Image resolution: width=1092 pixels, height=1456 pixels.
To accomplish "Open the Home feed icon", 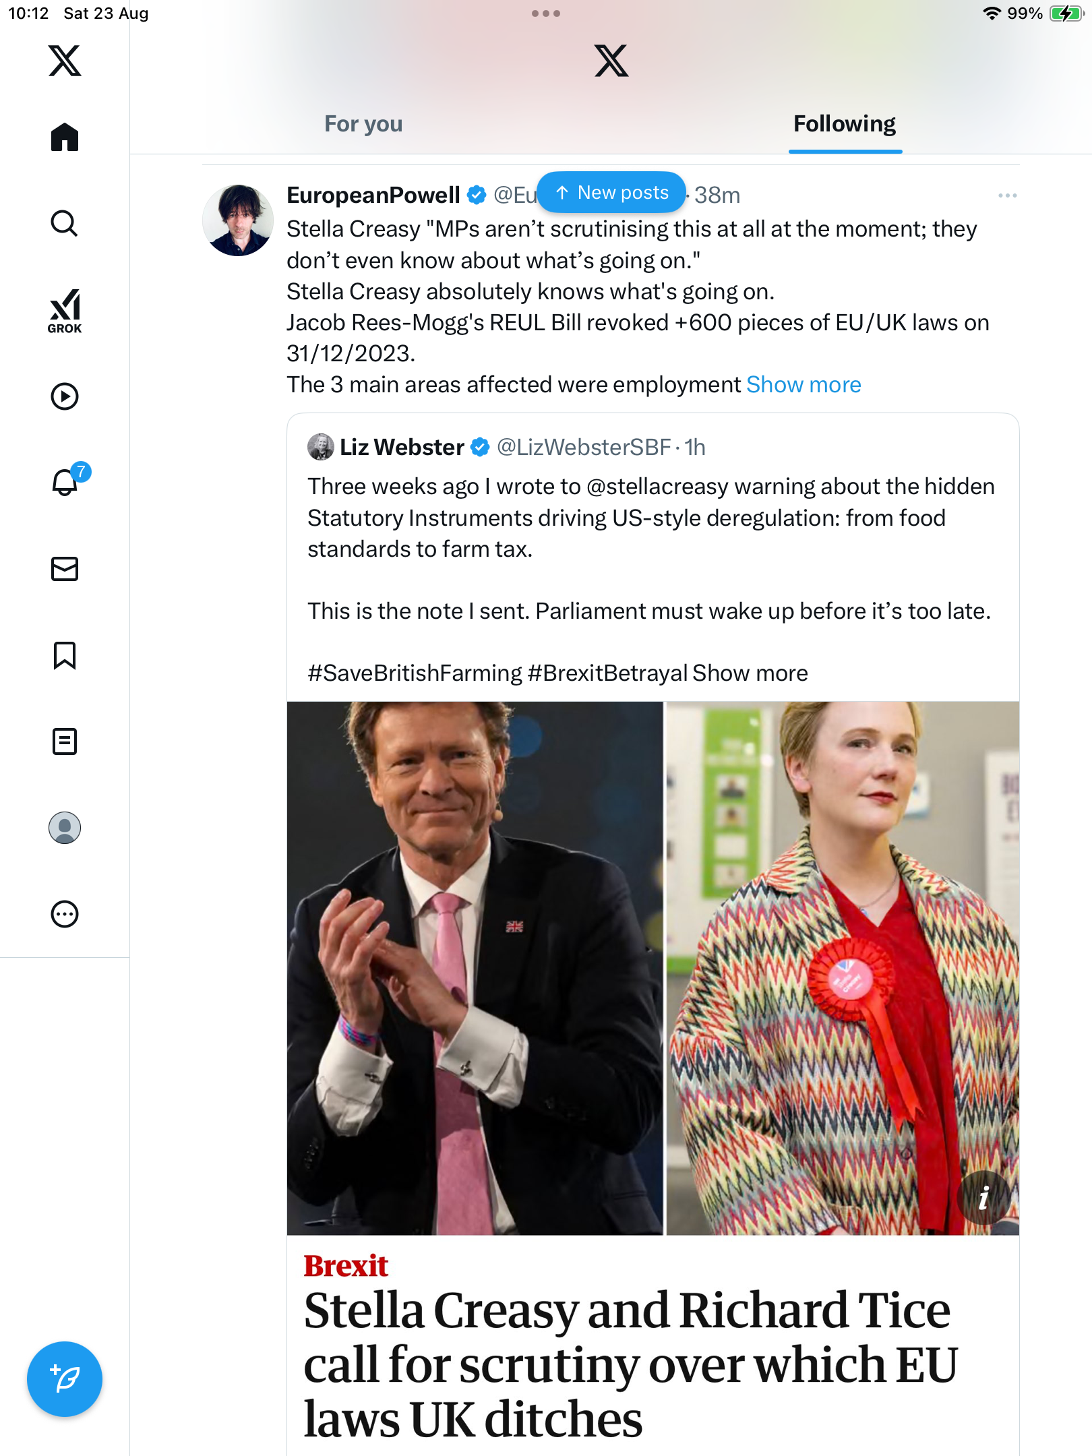I will pyautogui.click(x=65, y=137).
